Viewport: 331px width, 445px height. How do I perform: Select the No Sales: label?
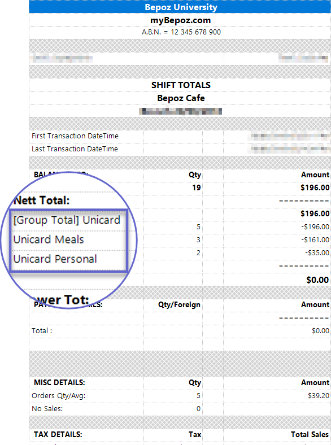[47, 409]
